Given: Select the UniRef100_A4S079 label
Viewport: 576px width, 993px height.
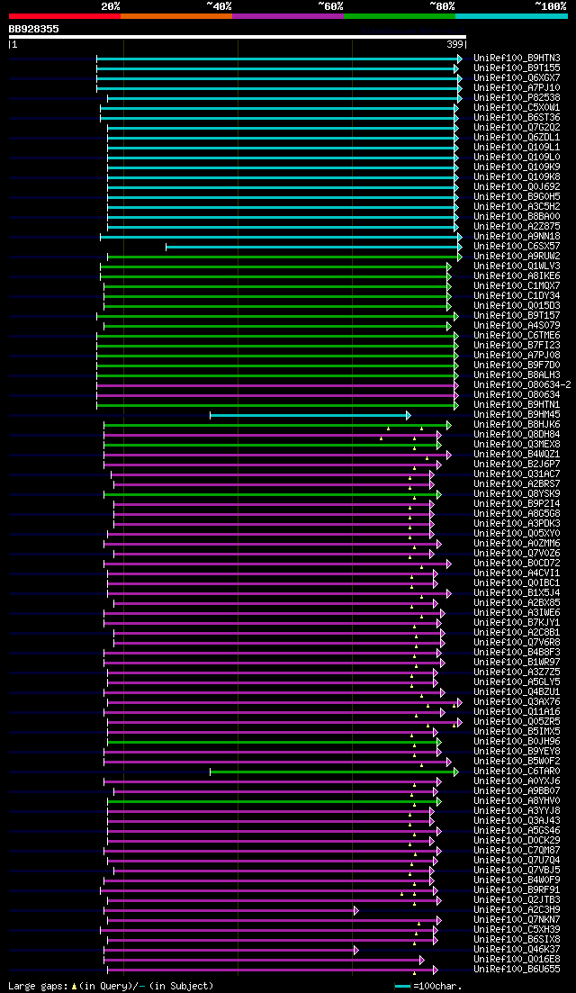Looking at the screenshot, I should [x=517, y=326].
